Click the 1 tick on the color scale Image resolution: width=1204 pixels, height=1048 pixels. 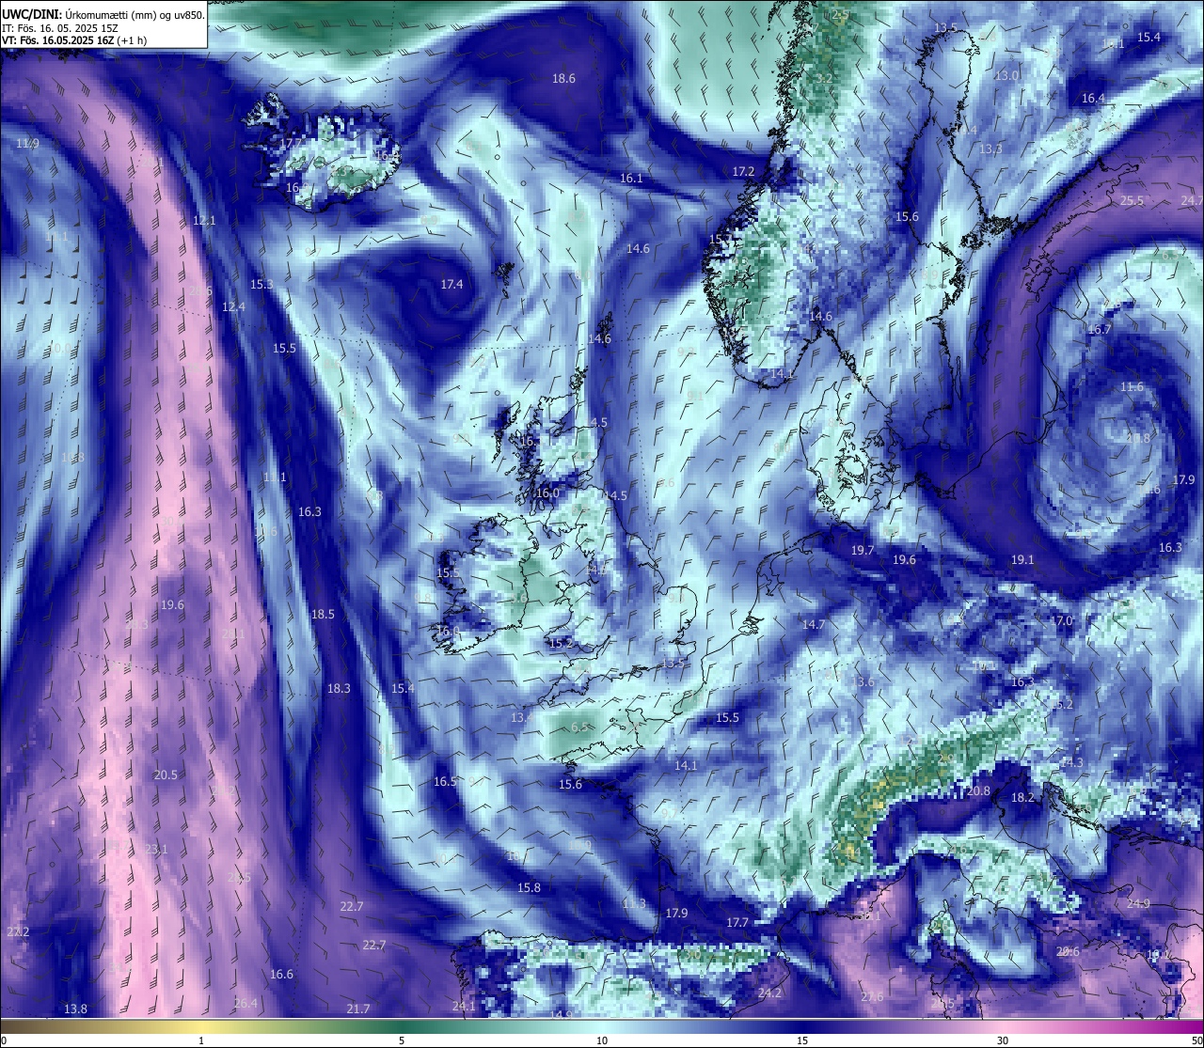click(201, 1040)
